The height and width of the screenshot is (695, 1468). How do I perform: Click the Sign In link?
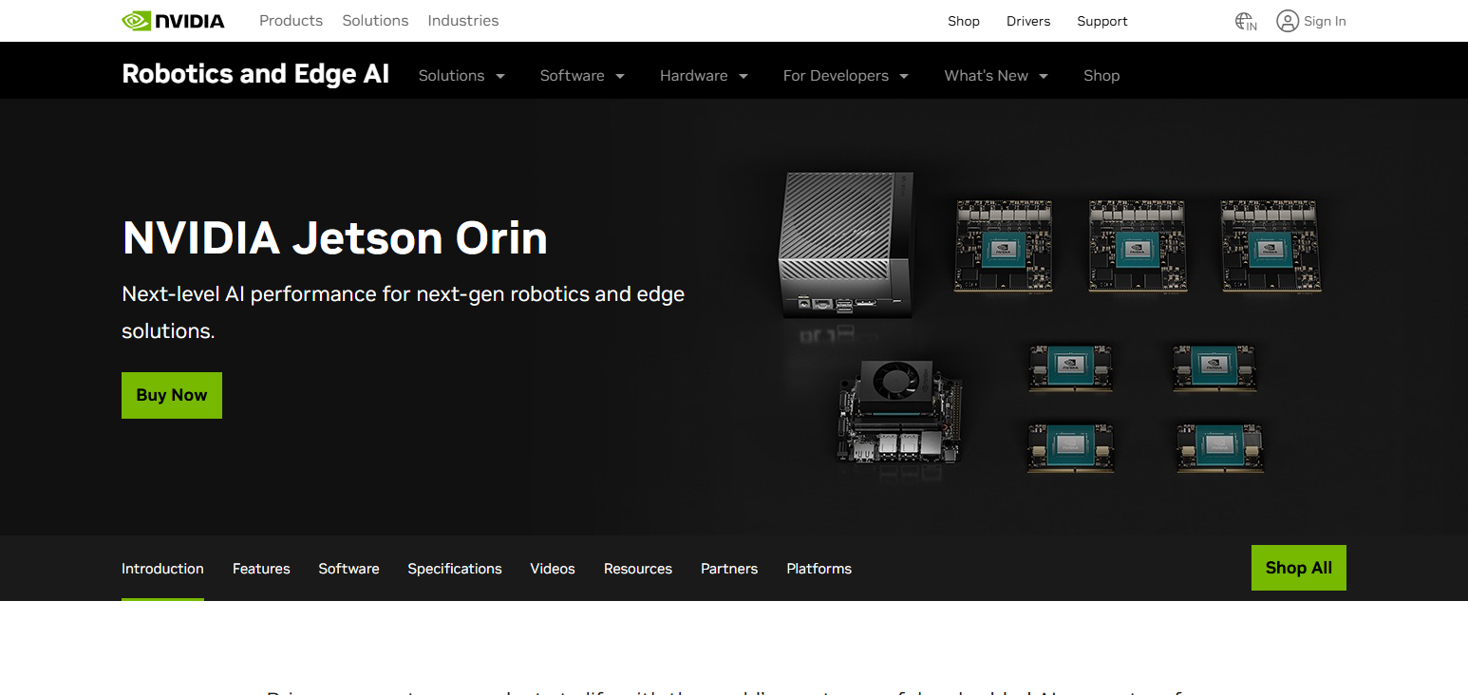1325,21
